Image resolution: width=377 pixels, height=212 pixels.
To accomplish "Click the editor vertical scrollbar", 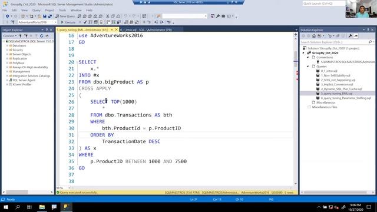I will [296, 109].
